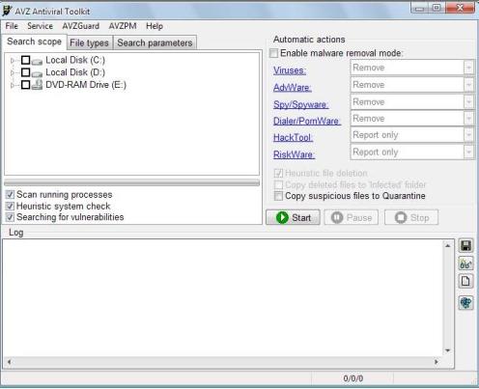Image resolution: width=479 pixels, height=389 pixels.
Task: Select the Local Disk (C:) label
Action: [x=75, y=60]
